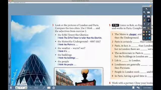Click the two-page view icon in bottom bar
The width and height of the screenshot is (161, 90).
[36, 88]
